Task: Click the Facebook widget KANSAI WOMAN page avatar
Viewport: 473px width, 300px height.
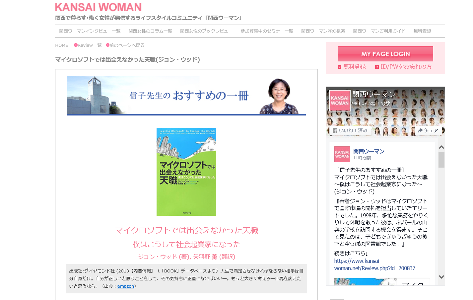Action: 340,101
